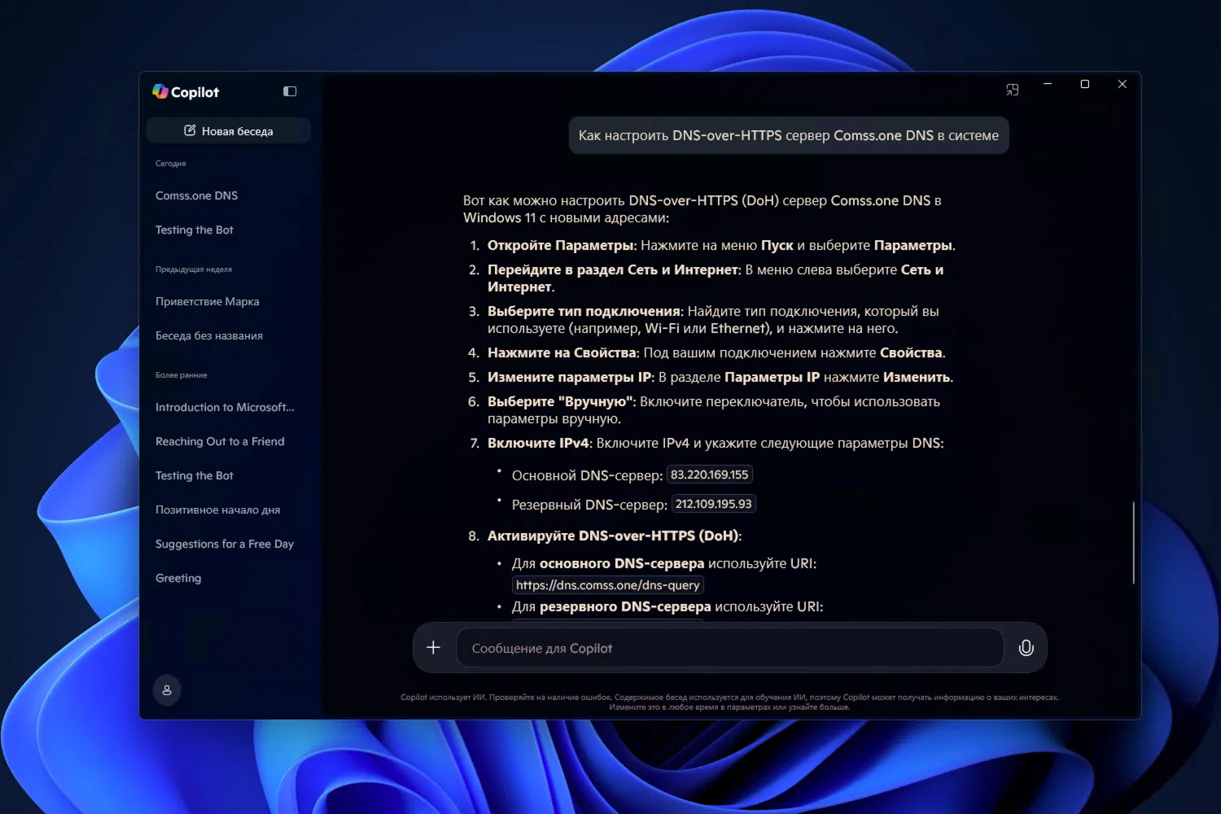1221x814 pixels.
Task: Click the Copilot logo icon
Action: pyautogui.click(x=160, y=91)
